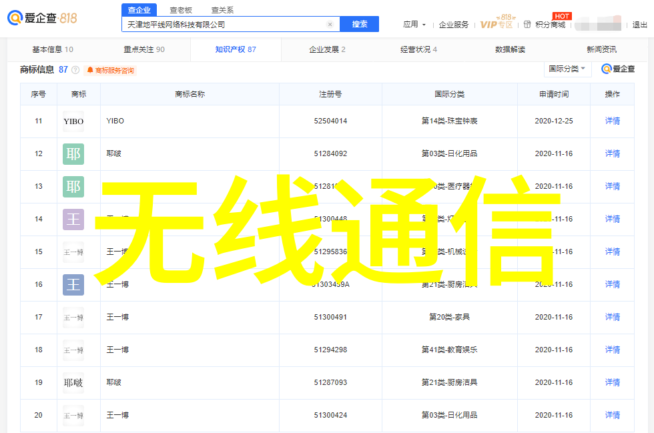Click the blue 王 trademark image in row 16
The image size is (654, 433).
pyautogui.click(x=73, y=285)
